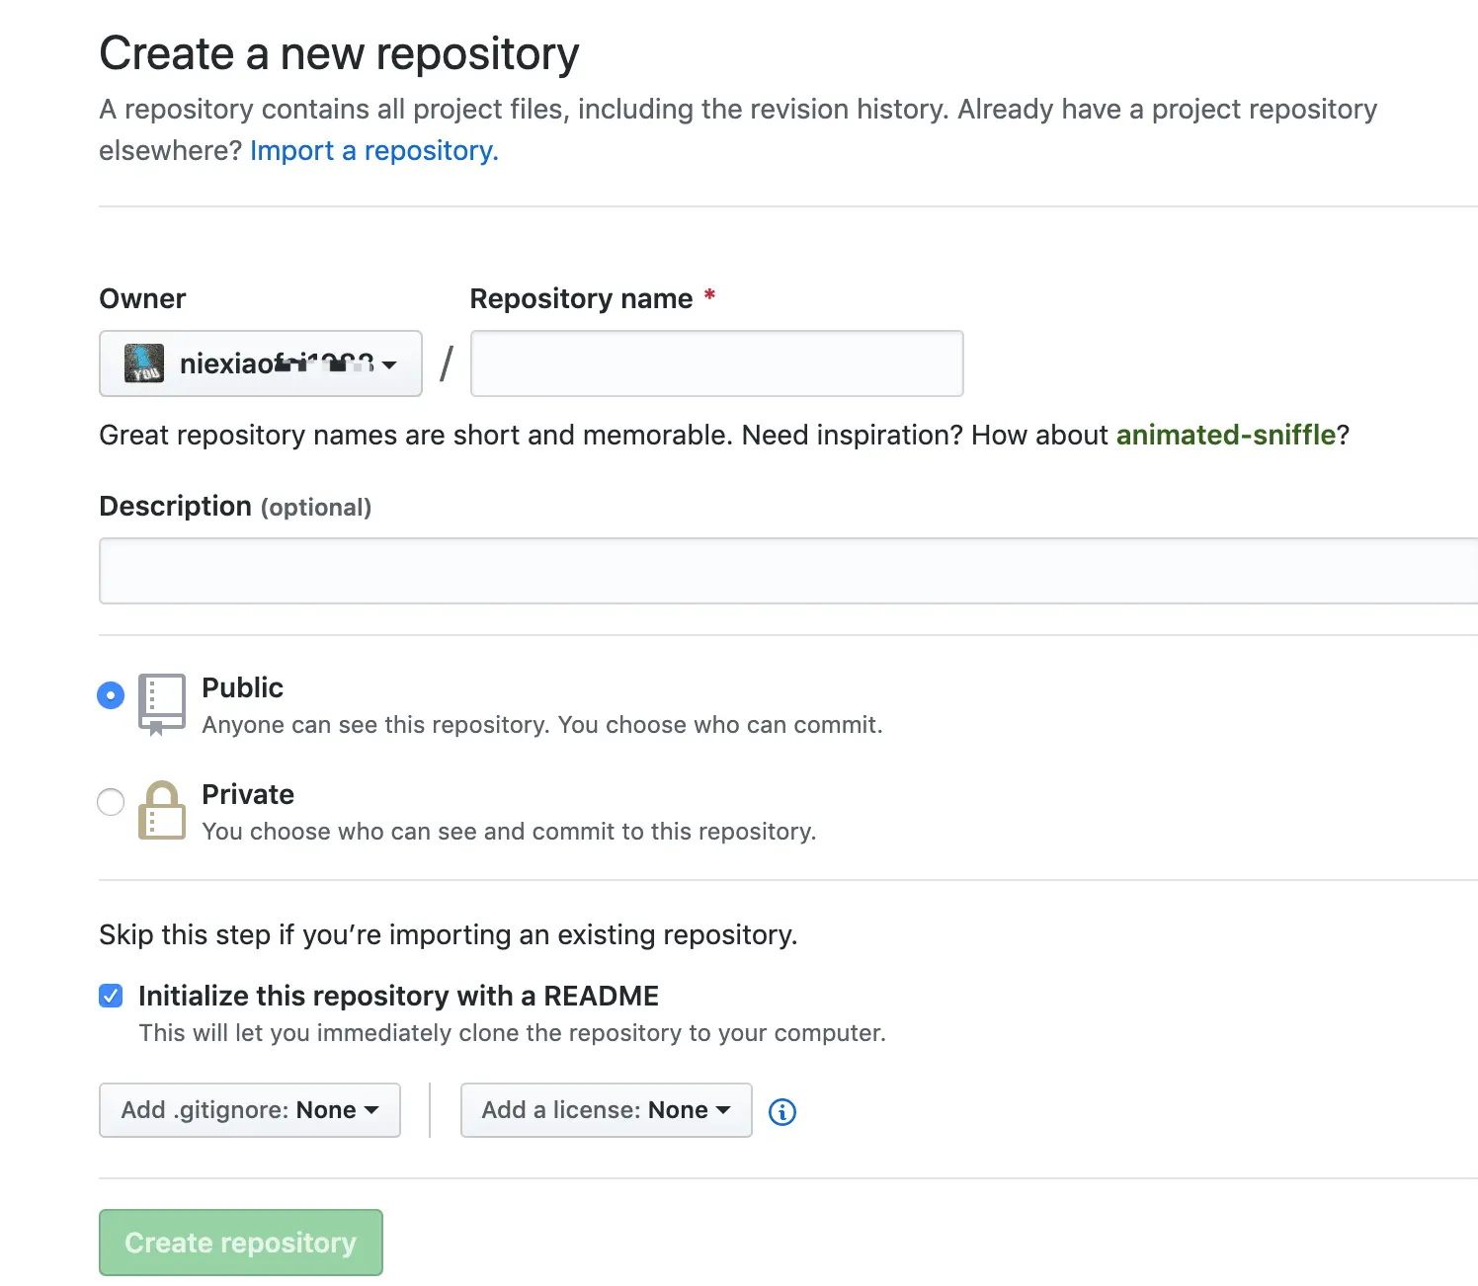Click the Repository name field label
1478x1286 pixels.
[581, 298]
